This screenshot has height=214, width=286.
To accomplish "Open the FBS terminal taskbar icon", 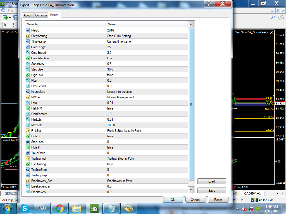I will click(x=94, y=208).
